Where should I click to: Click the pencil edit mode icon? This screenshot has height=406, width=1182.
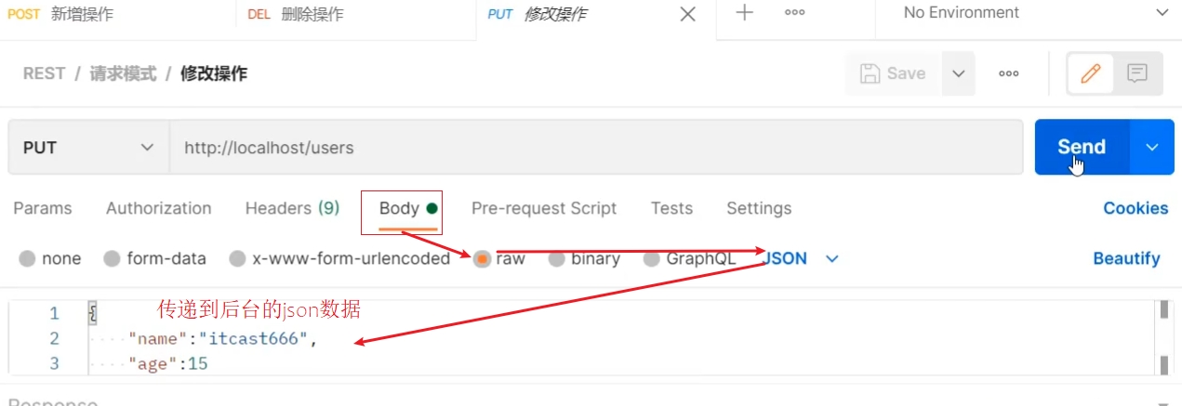[x=1091, y=73]
